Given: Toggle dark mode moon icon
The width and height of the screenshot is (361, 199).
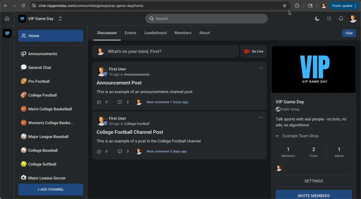Looking at the screenshot, I should (x=317, y=19).
